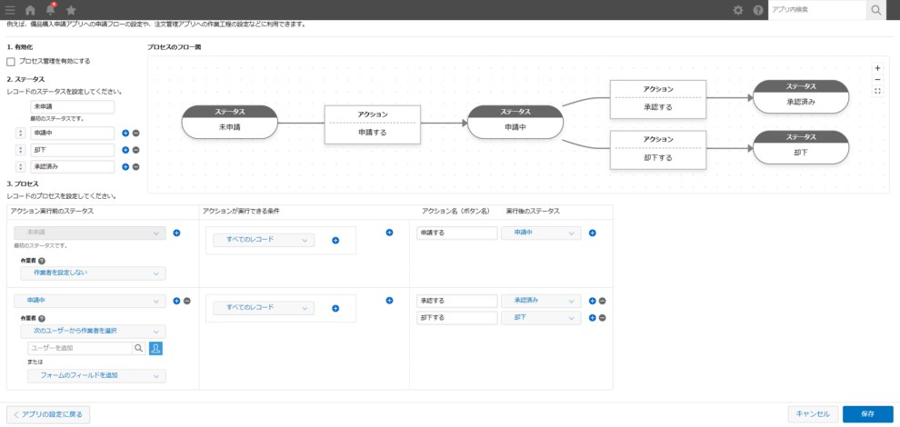Click the ユーザーを追加 input field
This screenshot has width=900, height=427.
[79, 347]
